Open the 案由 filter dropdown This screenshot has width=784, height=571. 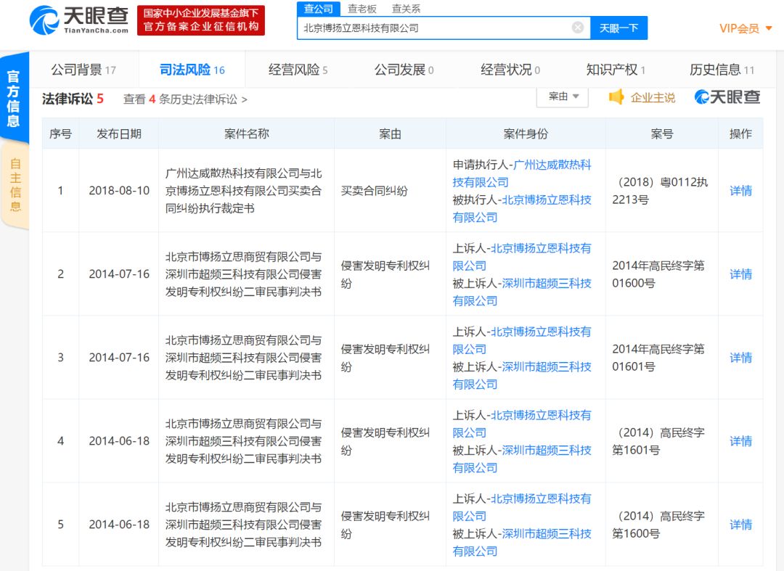point(563,96)
